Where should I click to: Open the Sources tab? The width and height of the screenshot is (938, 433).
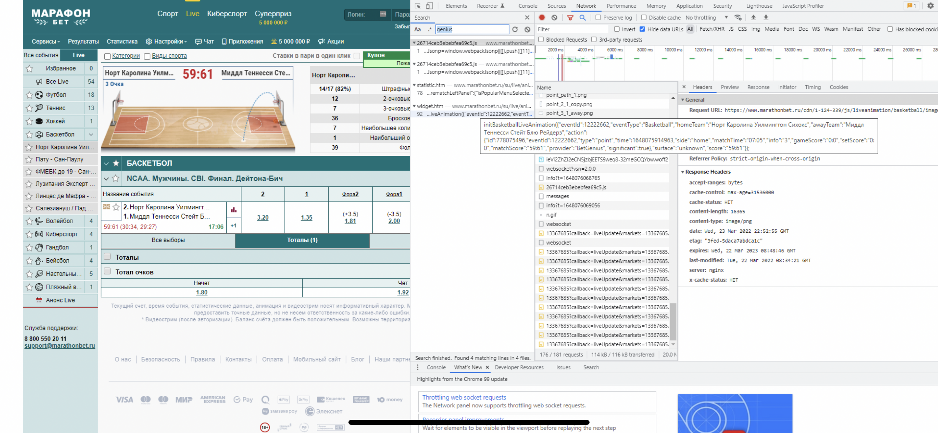556,6
